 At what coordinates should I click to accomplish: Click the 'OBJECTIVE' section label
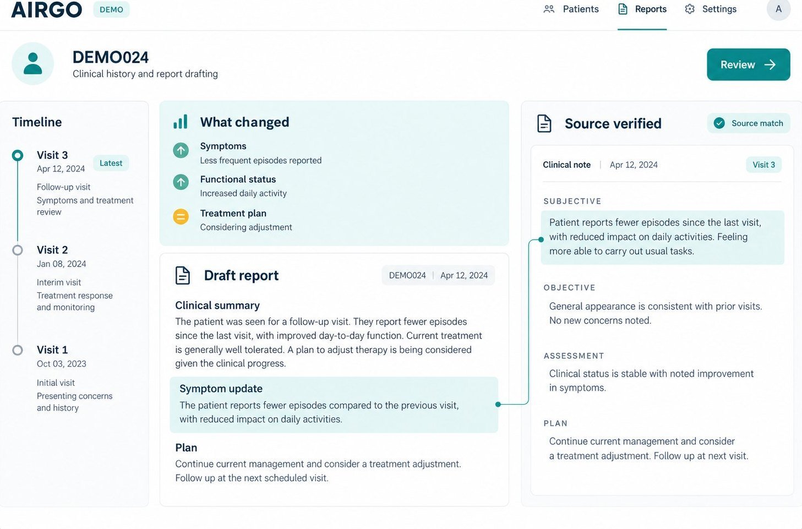tap(570, 288)
